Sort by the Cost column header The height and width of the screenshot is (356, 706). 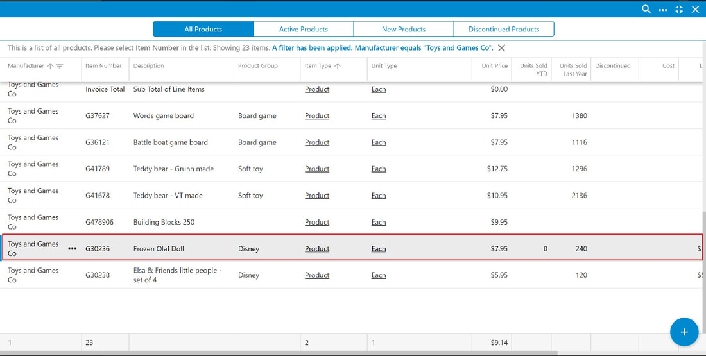coord(668,65)
